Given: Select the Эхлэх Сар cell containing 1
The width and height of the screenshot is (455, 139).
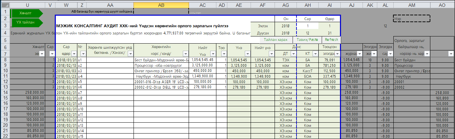Looking at the screenshot, I should (307, 26).
